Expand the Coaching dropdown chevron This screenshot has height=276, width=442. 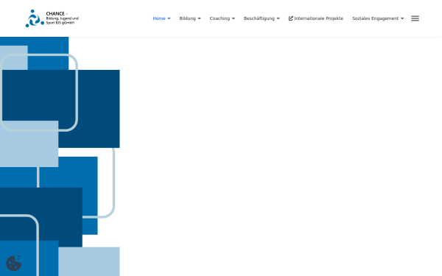click(233, 18)
